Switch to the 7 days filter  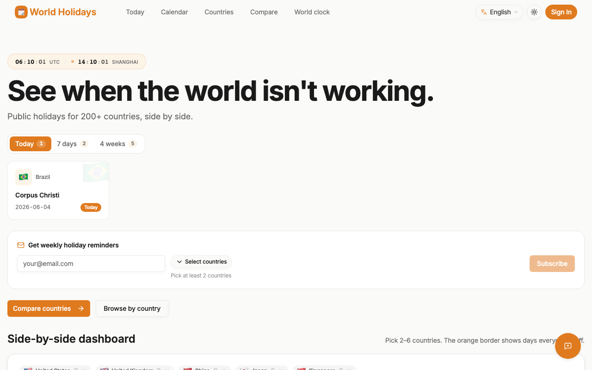(x=72, y=144)
